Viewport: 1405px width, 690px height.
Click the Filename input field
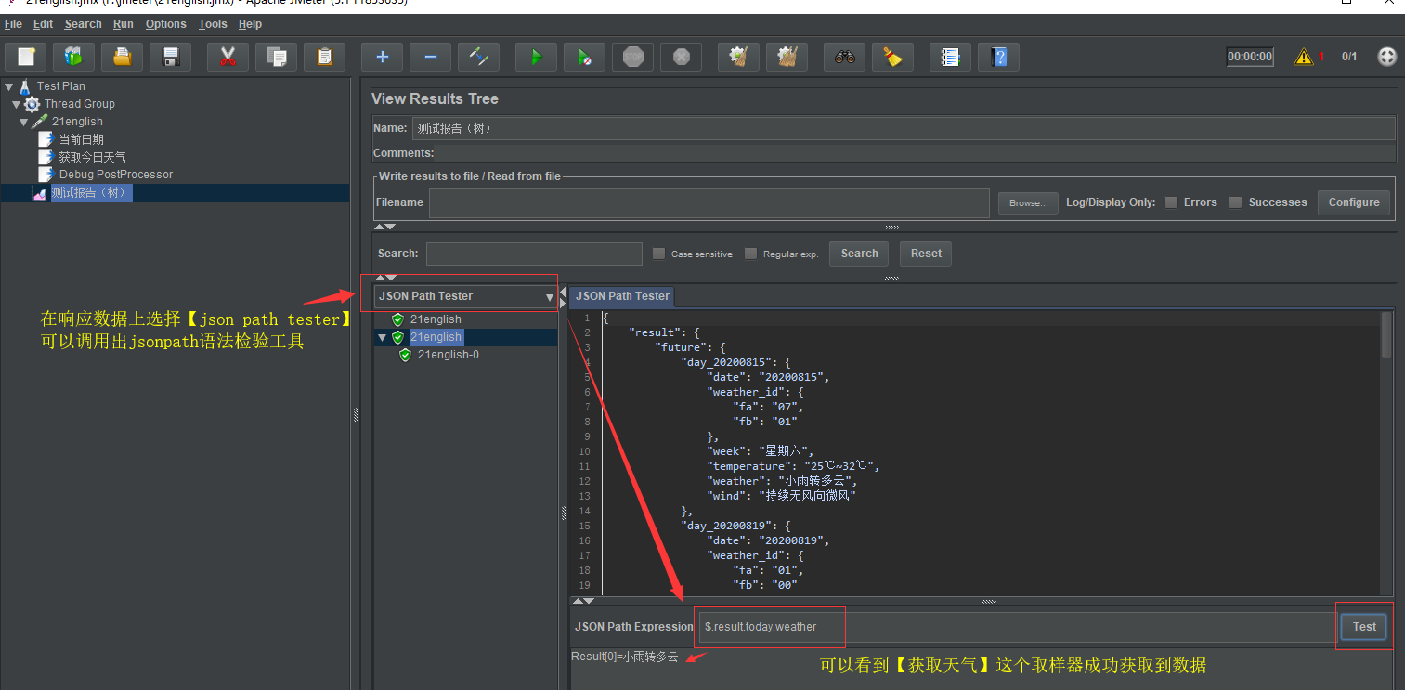click(709, 202)
